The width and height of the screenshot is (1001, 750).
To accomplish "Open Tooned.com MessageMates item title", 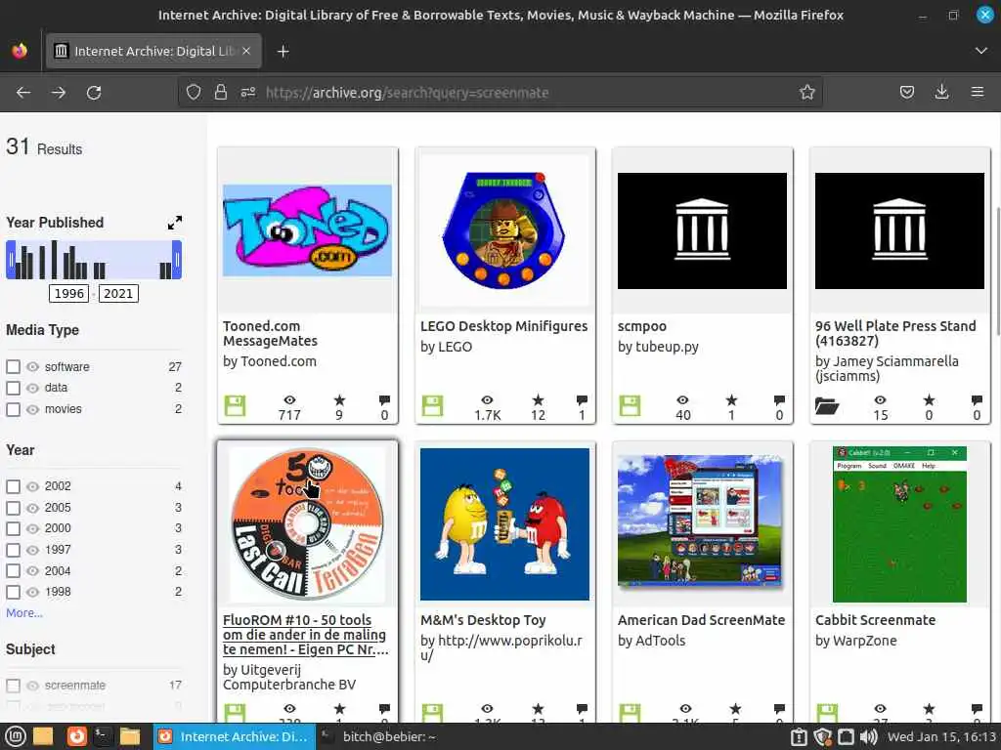I will [x=270, y=334].
